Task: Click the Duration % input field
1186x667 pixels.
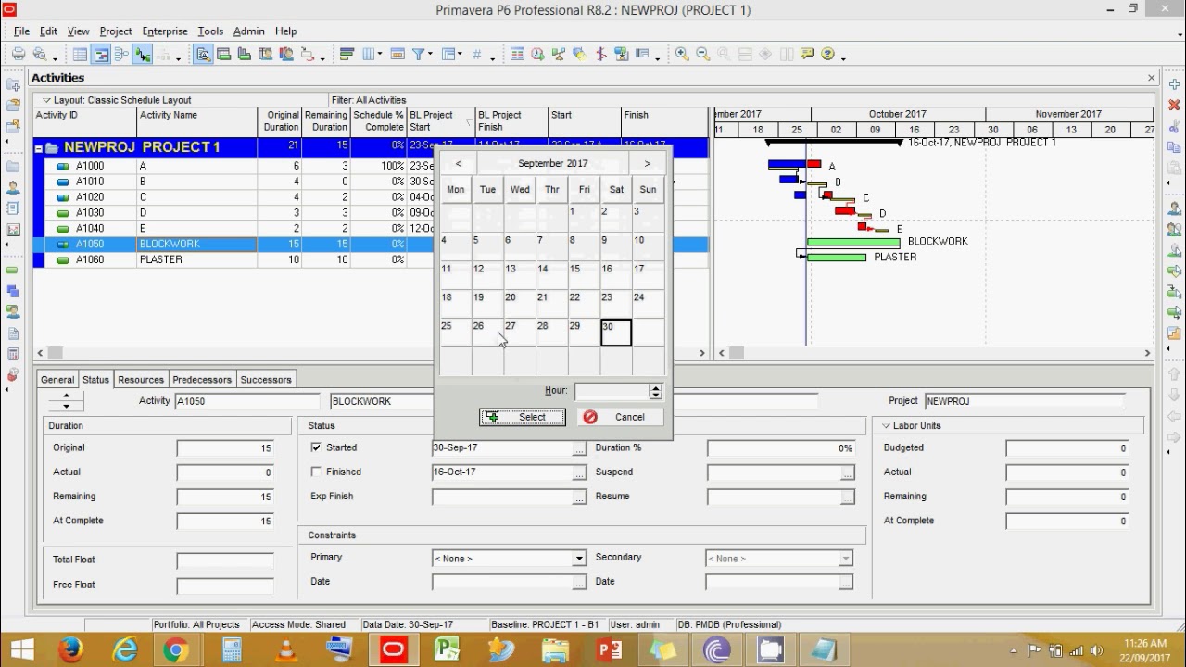Action: click(x=781, y=448)
